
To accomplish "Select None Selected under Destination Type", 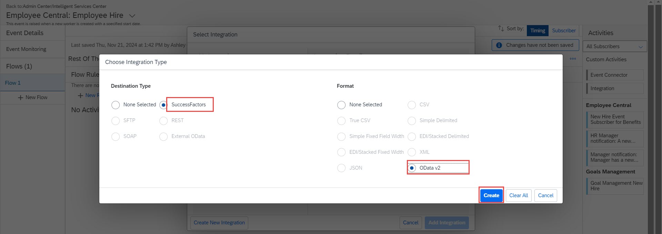I will [116, 105].
